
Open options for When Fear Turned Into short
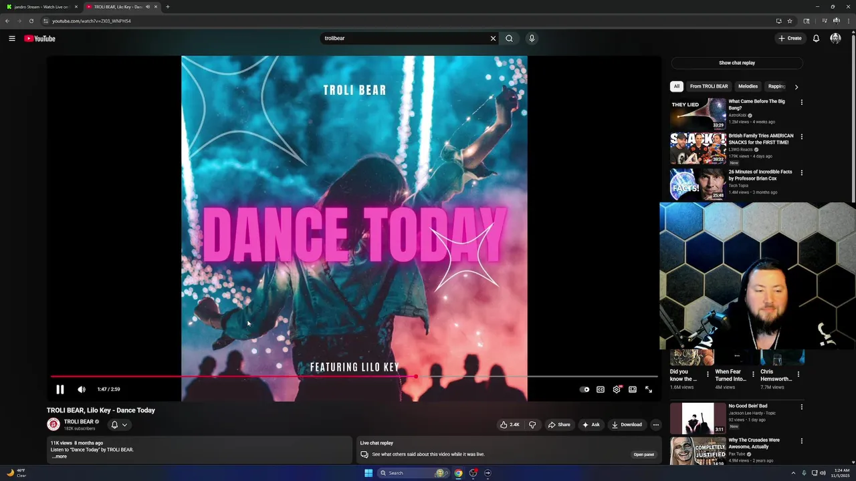click(x=753, y=374)
